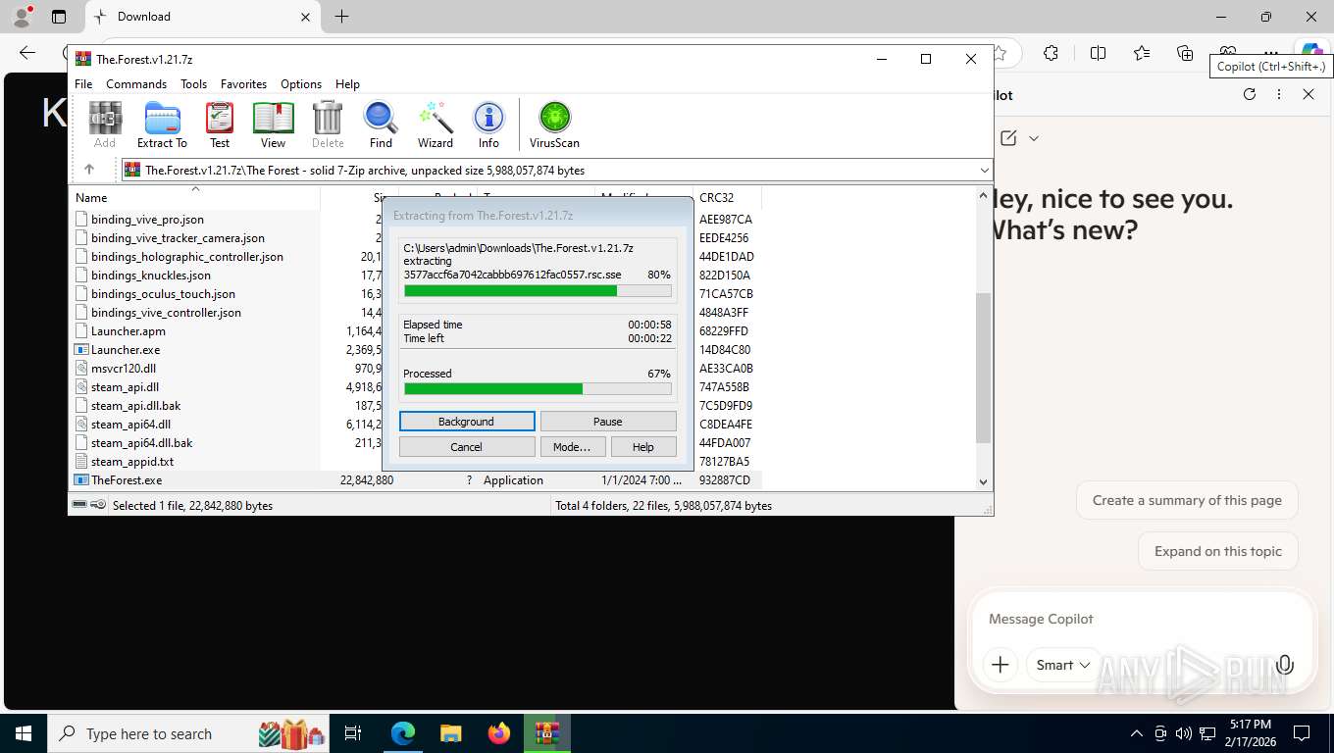The image size is (1334, 753).
Task: Open the Options menu
Action: tap(301, 84)
